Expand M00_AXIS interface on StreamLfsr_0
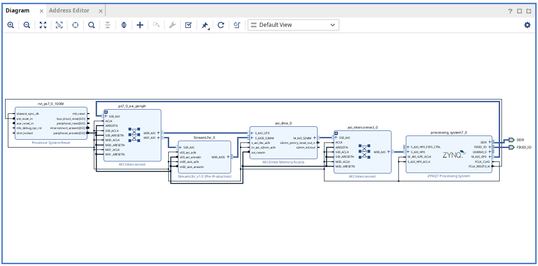The image size is (538, 266). [x=228, y=157]
